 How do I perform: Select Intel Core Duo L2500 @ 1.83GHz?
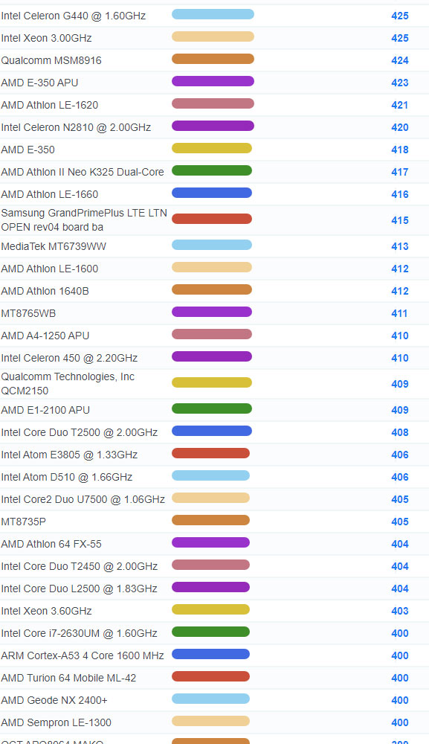coord(79,589)
